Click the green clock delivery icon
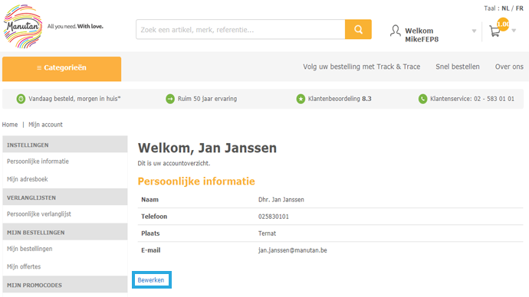 (21, 99)
